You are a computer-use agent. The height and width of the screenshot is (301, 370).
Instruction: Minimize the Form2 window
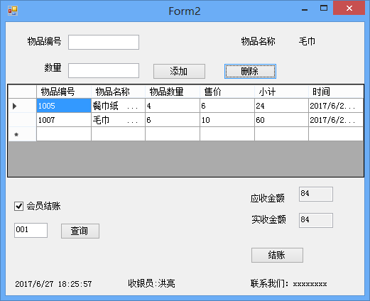[305, 9]
